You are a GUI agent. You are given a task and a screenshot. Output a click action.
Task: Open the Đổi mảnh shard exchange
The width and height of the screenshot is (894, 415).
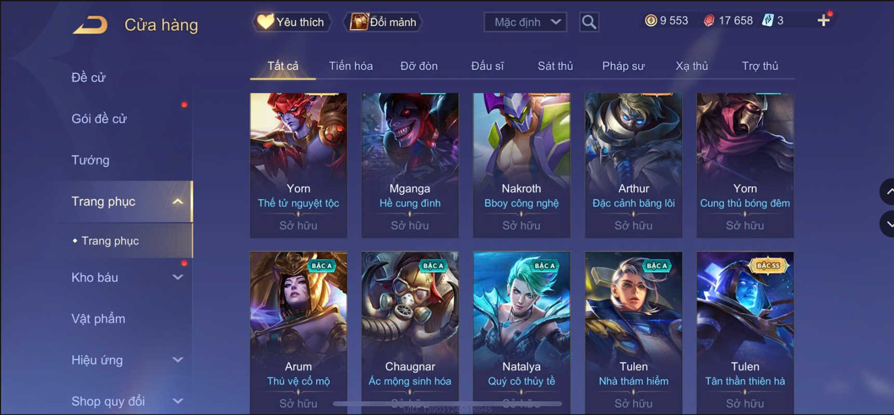[383, 22]
